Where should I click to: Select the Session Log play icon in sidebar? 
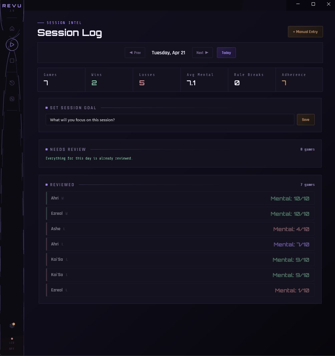tap(12, 45)
